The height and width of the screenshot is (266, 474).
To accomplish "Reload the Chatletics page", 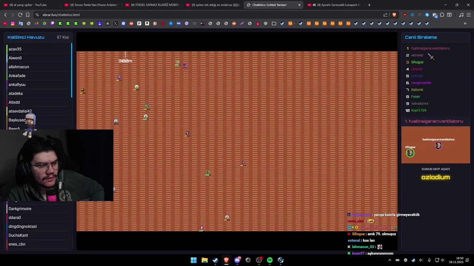I will point(20,15).
